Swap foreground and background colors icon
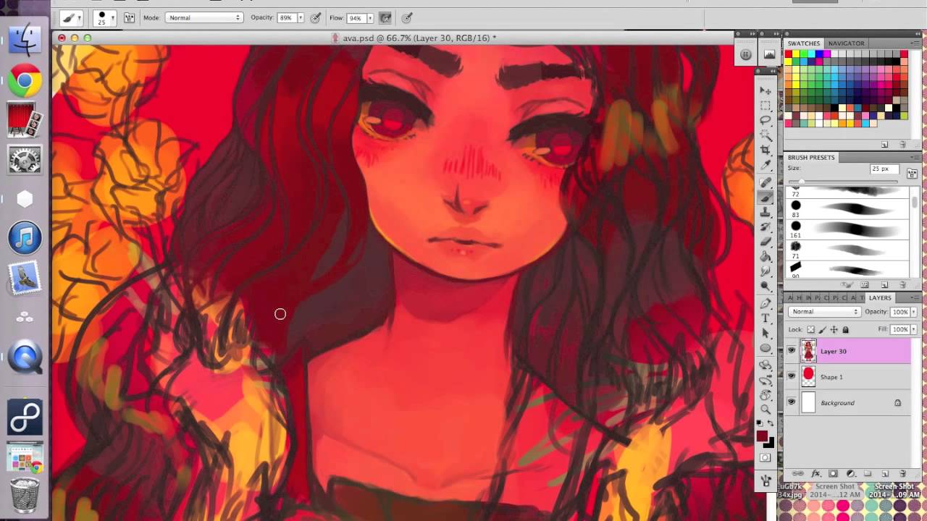 click(771, 422)
